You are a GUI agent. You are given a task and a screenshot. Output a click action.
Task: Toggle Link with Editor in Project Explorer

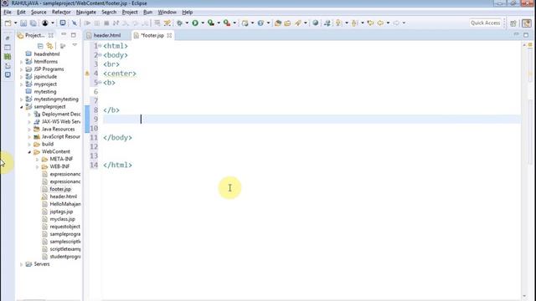[x=50, y=46]
